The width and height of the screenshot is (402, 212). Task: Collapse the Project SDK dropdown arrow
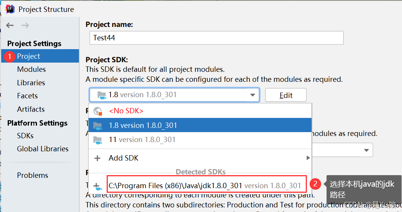click(x=253, y=95)
